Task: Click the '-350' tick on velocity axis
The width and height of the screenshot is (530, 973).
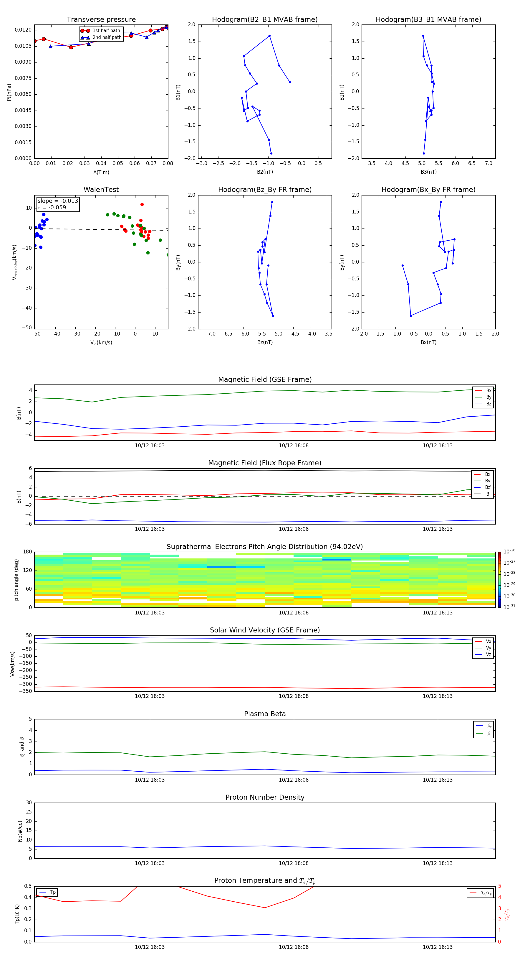Action: tap(25, 691)
